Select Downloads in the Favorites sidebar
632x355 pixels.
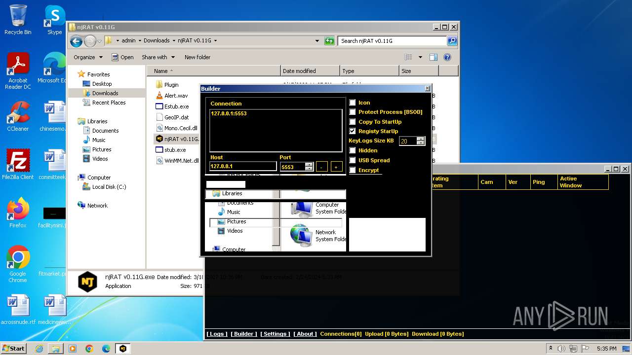105,93
